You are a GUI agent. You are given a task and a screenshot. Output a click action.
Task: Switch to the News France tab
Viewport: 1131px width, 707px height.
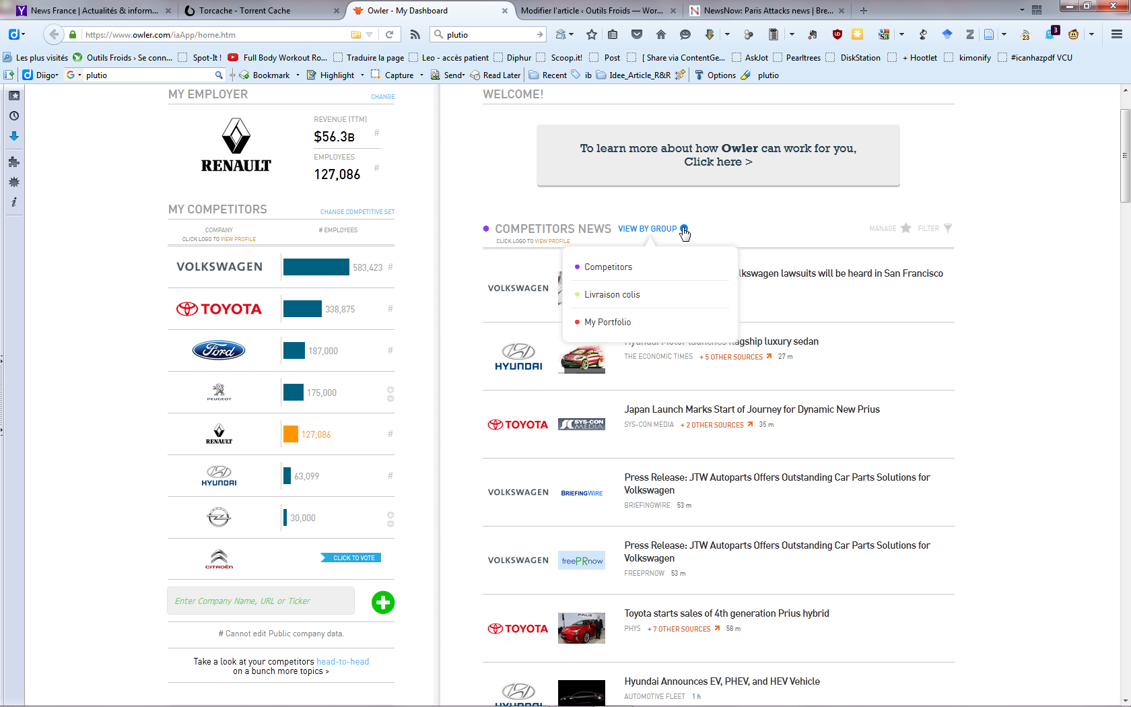pyautogui.click(x=94, y=10)
